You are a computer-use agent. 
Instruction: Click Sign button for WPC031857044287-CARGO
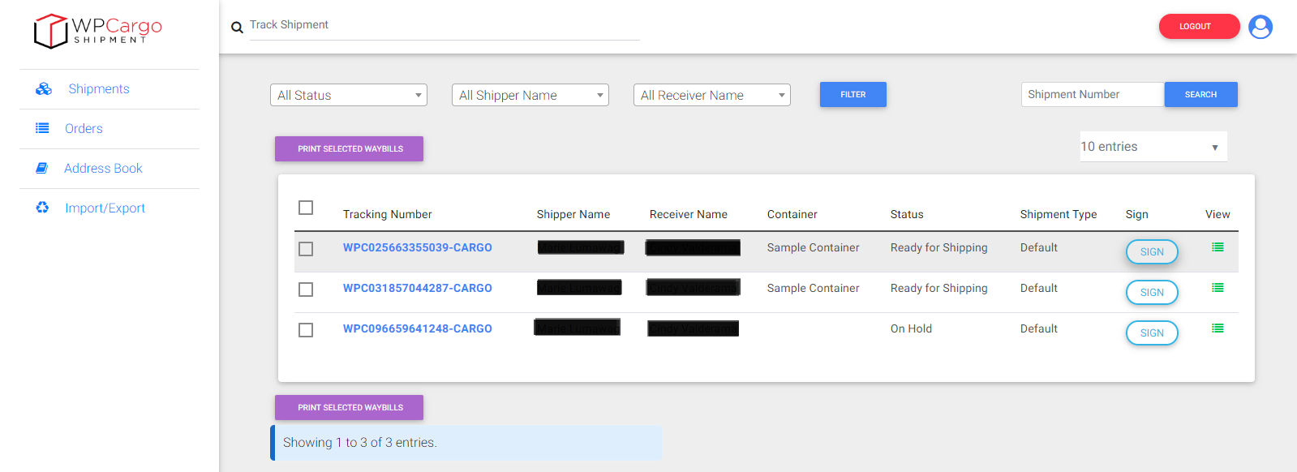point(1152,293)
